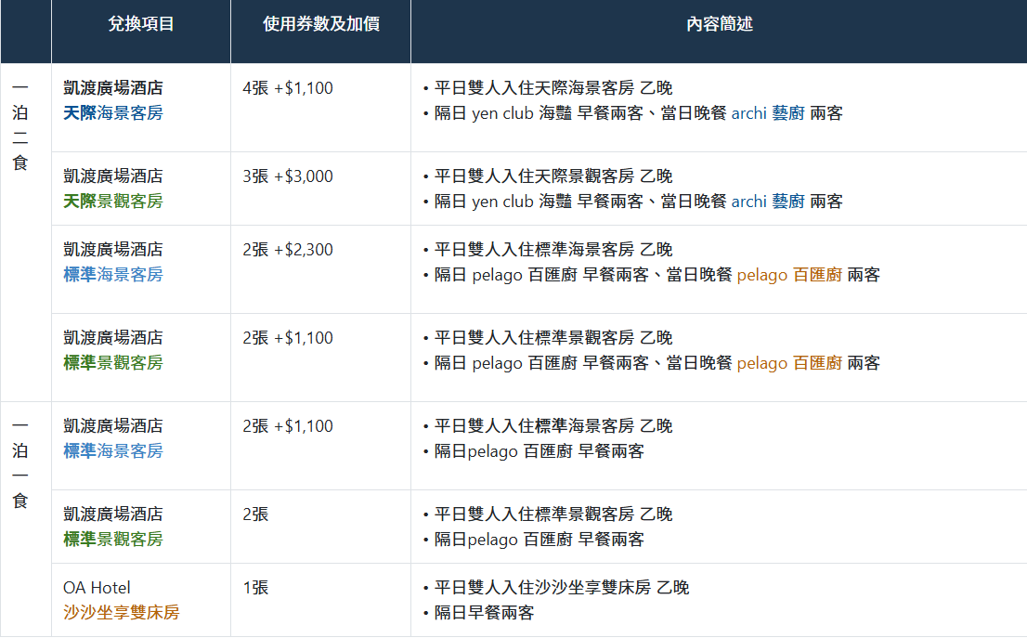Viewport: 1027px width, 638px height.
Task: Click 平日雙人入住標準景觀客房 乙晚 in 一泊二食 group
Action: (552, 338)
